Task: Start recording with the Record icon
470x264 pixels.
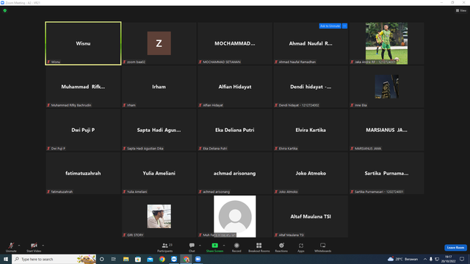Action: pos(236,246)
